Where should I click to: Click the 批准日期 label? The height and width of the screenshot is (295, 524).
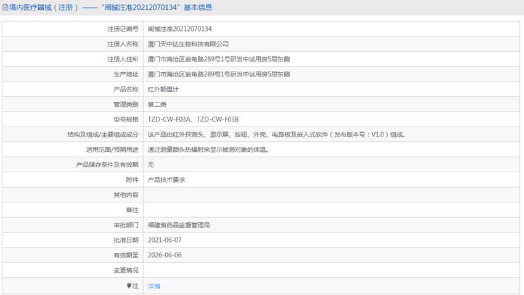(x=126, y=240)
